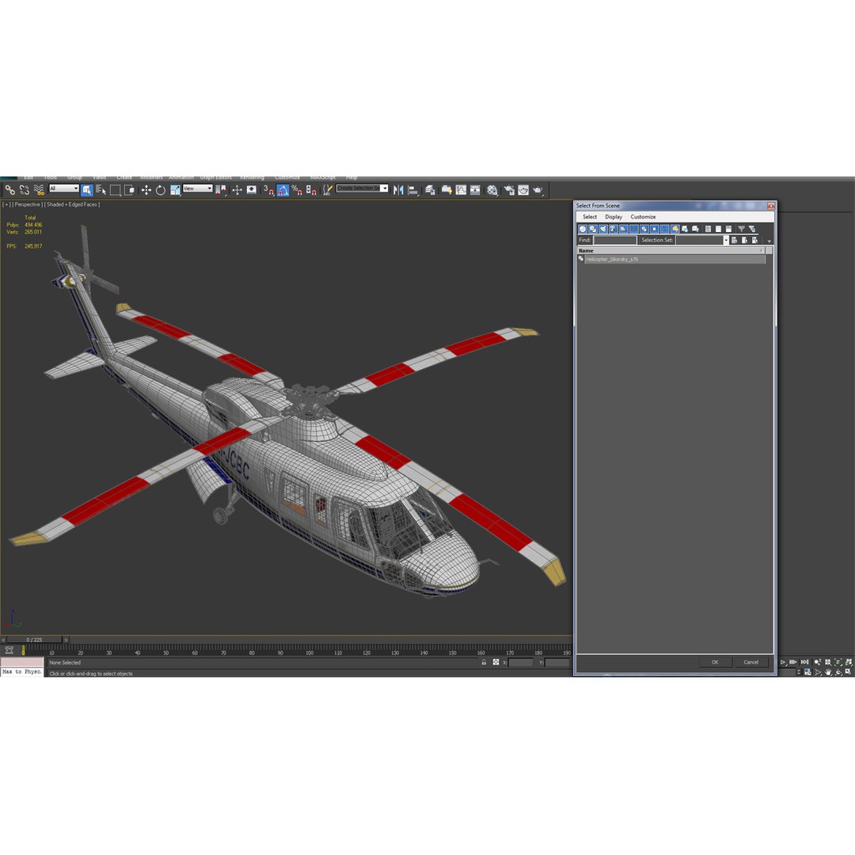Click the Align tool
855x855 pixels.
tap(412, 190)
